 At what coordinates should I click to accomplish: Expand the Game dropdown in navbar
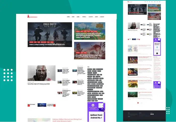tap(78, 17)
